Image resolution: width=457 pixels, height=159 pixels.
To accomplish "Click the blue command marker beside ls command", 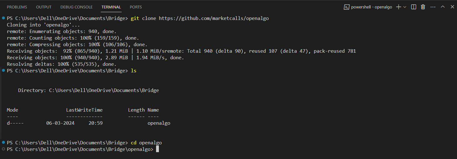I will pyautogui.click(x=3, y=70).
